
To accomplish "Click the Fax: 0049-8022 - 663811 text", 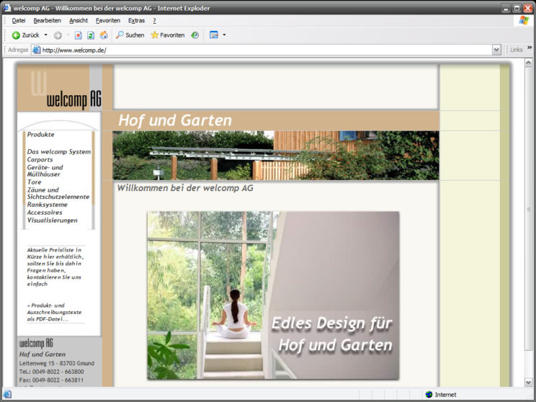I will click(51, 380).
